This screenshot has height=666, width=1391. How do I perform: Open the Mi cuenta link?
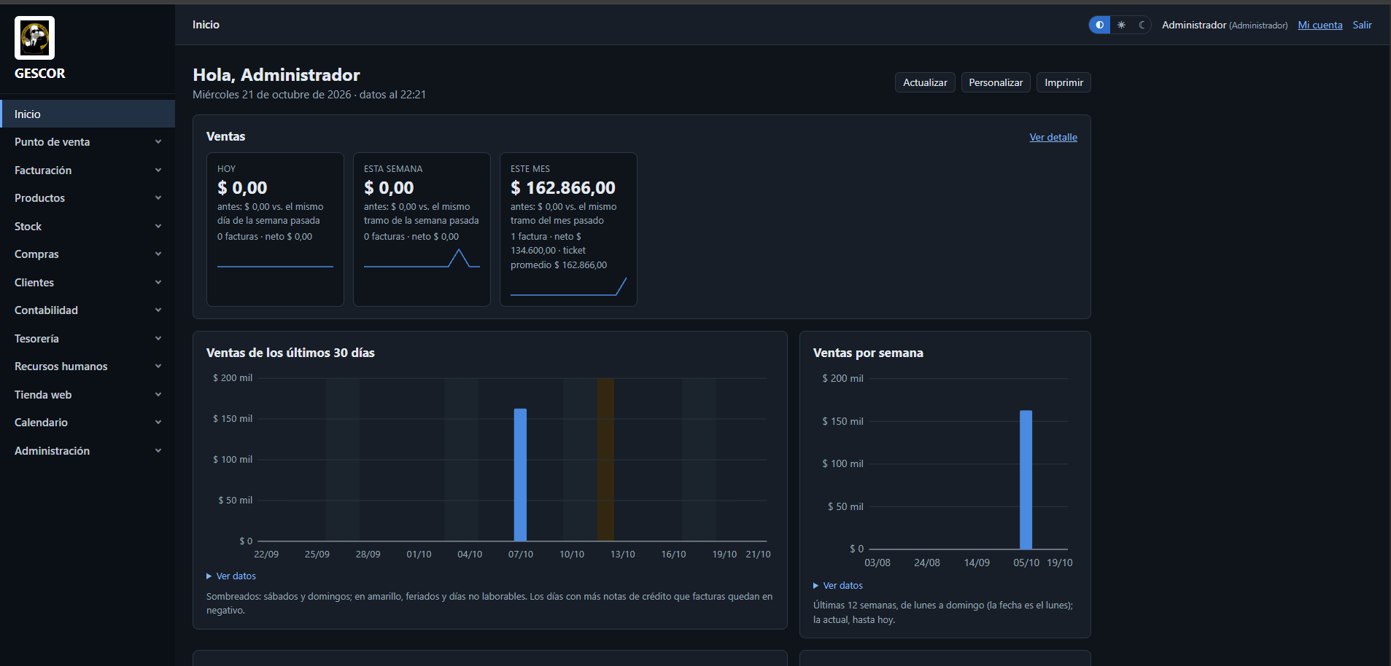[1320, 25]
